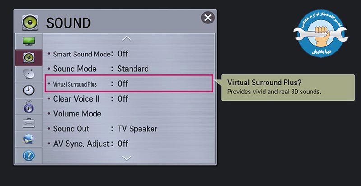The width and height of the screenshot is (361, 186).
Task: Open the Network globe icon
Action: [x=29, y=139]
